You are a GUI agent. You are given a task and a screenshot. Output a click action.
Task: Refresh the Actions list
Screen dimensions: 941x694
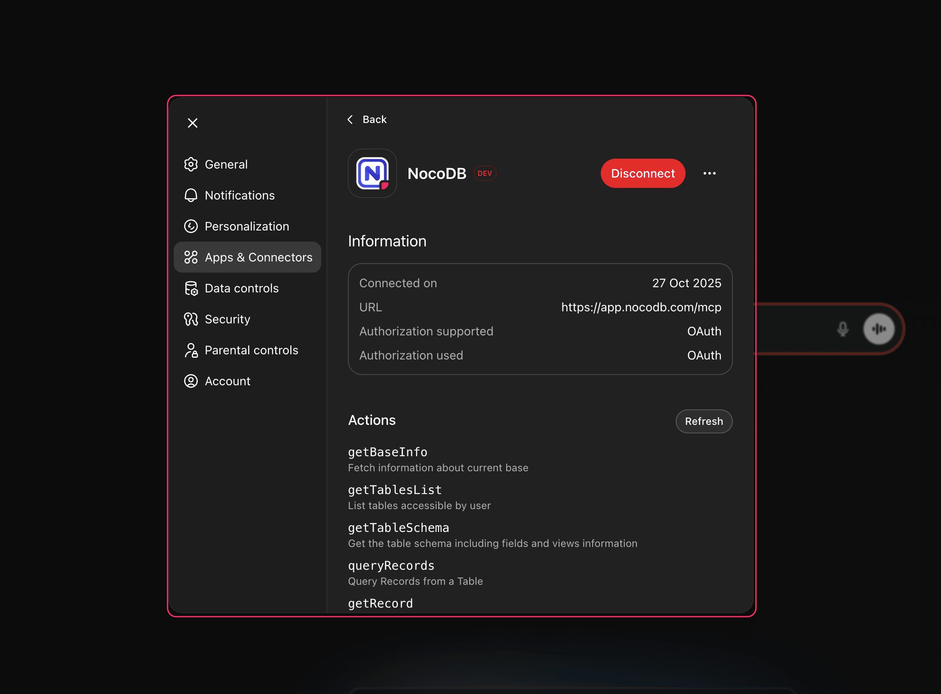click(x=704, y=421)
